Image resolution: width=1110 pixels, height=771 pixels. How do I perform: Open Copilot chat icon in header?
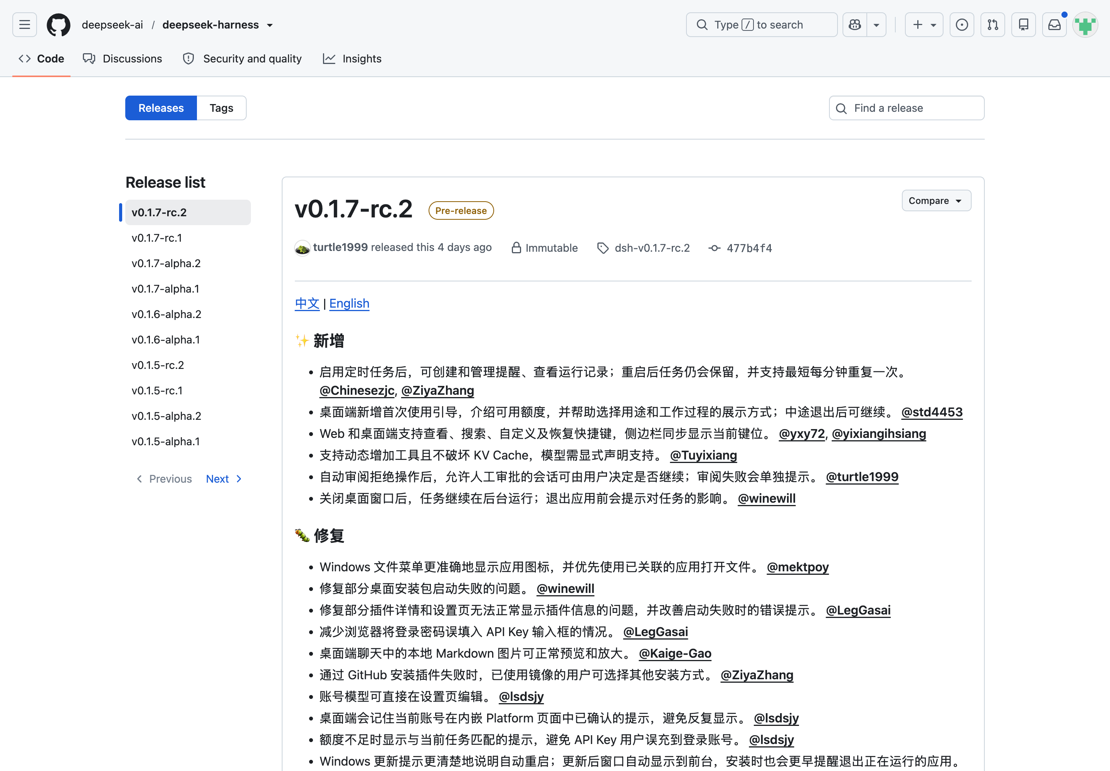point(855,25)
